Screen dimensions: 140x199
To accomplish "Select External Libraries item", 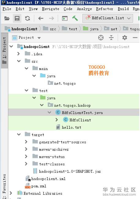I will click(43, 193).
